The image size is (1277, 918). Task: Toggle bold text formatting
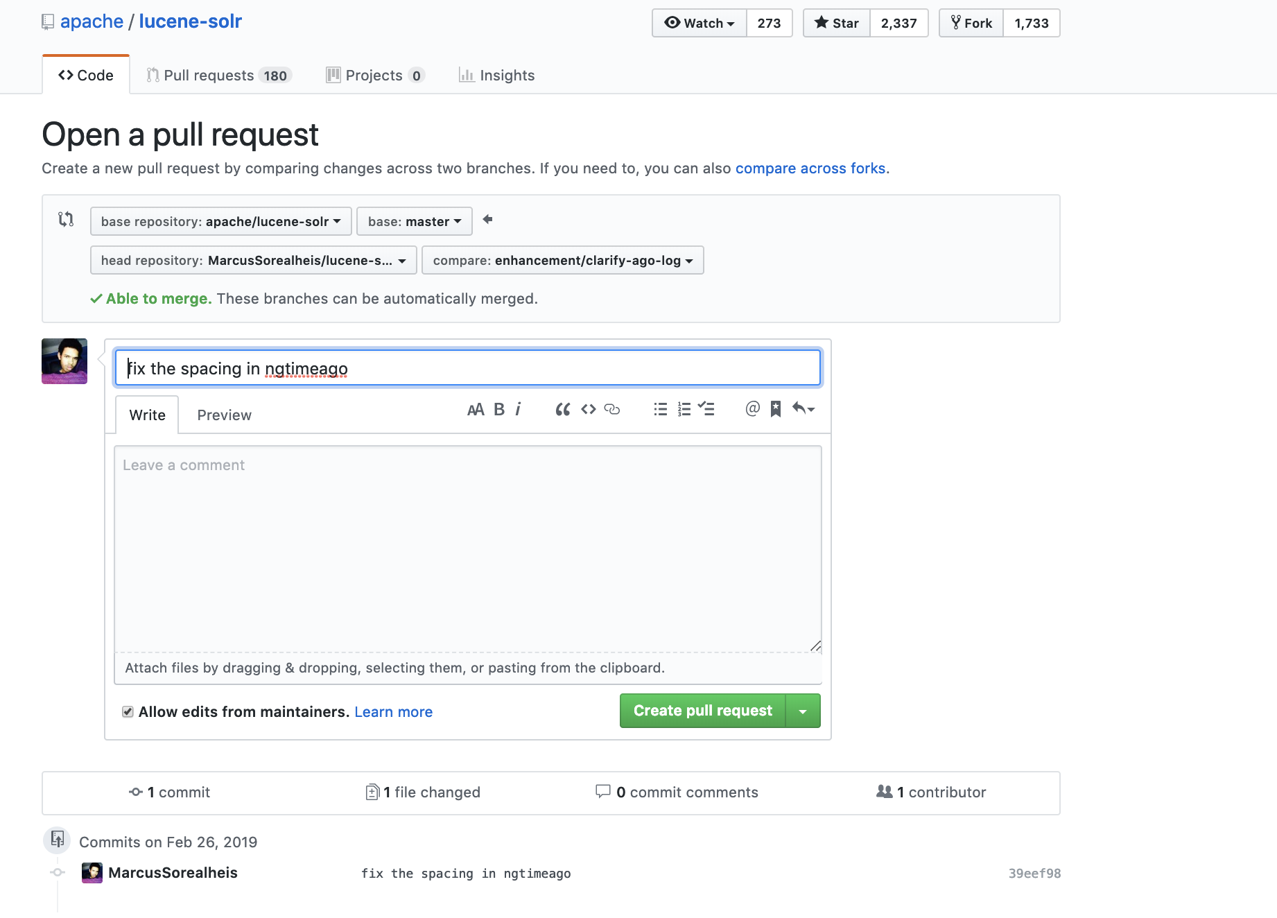pyautogui.click(x=499, y=410)
